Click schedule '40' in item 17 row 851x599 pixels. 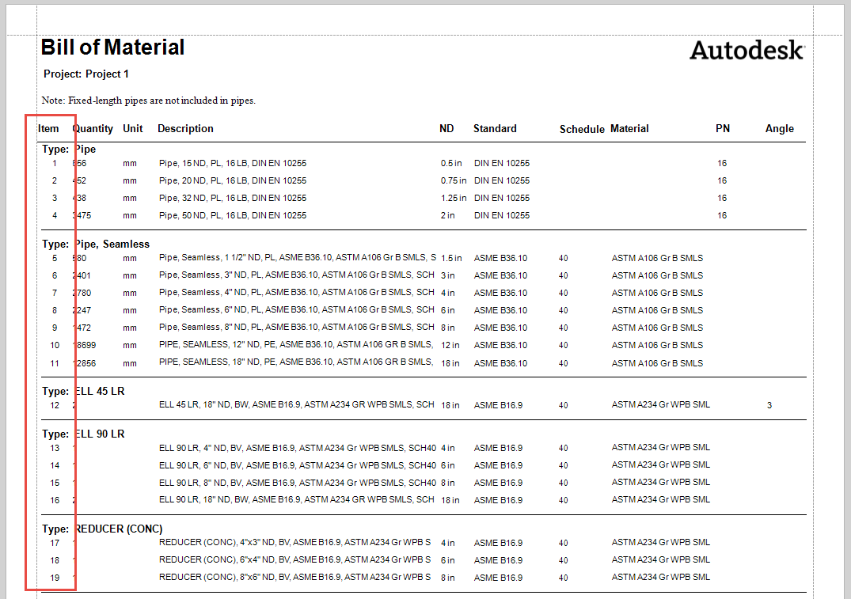[x=564, y=543]
